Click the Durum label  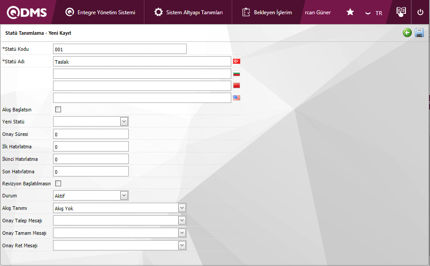pyautogui.click(x=10, y=196)
